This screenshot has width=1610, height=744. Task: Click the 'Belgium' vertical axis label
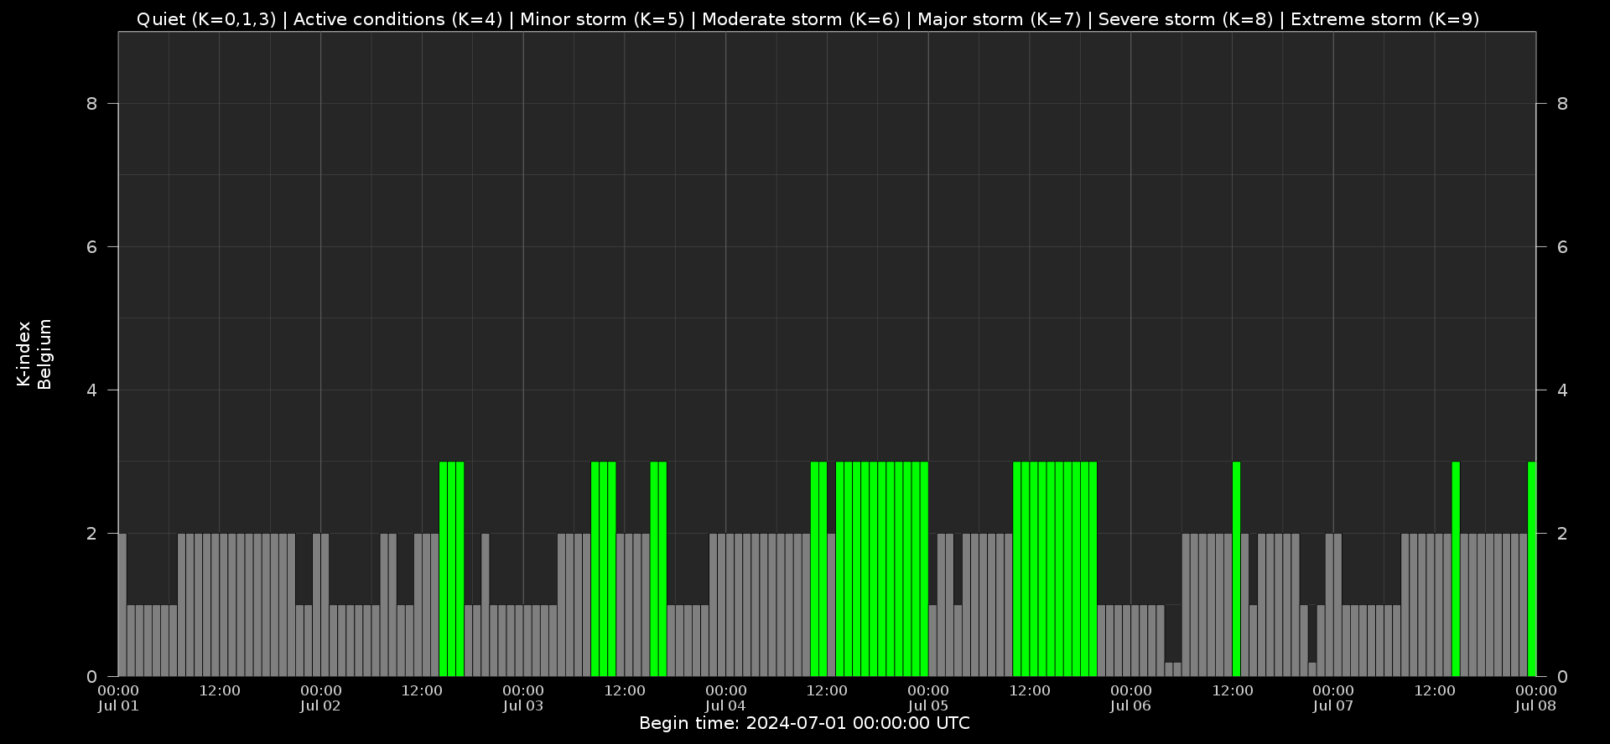click(45, 354)
